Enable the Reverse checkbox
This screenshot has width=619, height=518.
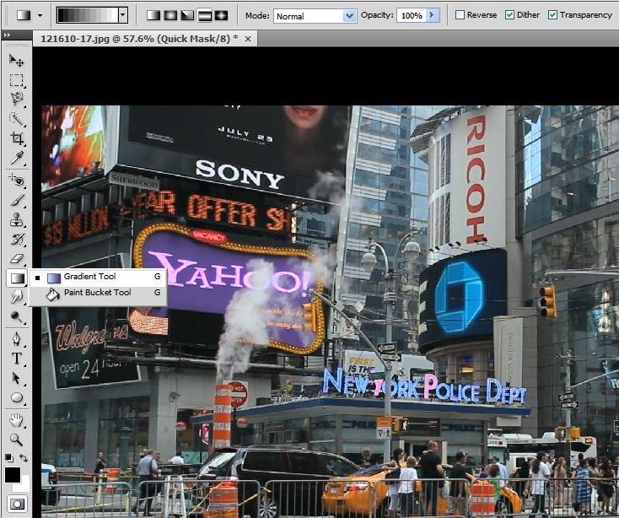pos(460,15)
